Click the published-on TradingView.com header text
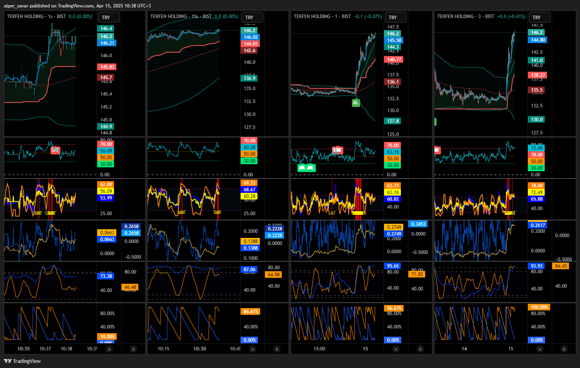Viewport: 580px width, 368px height. pos(77,6)
